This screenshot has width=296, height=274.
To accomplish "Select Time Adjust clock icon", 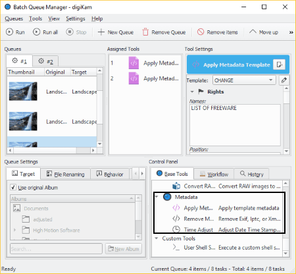I will click(x=176, y=229).
